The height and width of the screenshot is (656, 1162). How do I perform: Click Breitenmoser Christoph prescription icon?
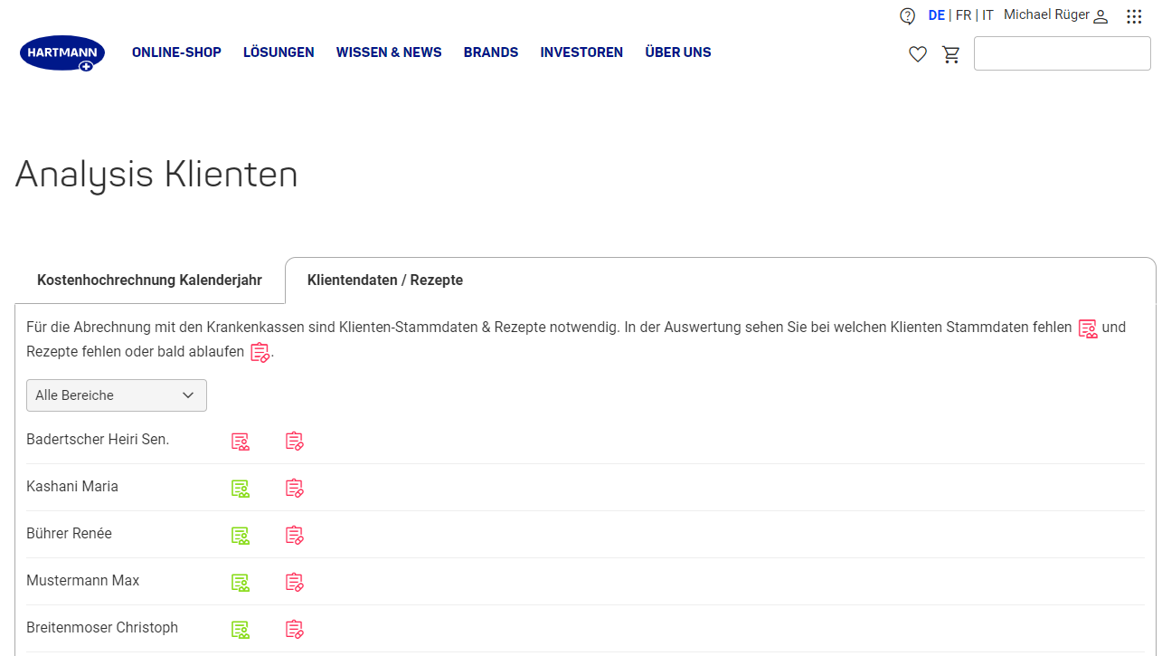coord(294,630)
